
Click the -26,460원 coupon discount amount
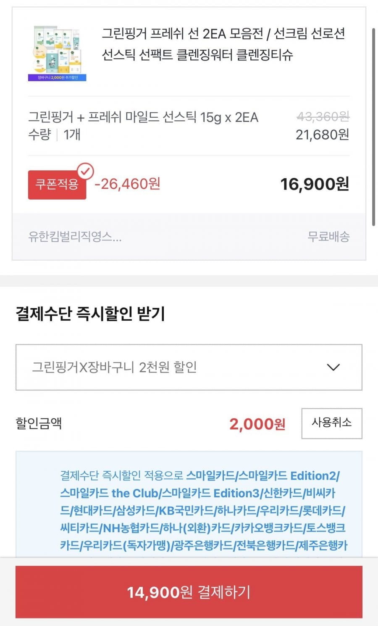tap(127, 184)
